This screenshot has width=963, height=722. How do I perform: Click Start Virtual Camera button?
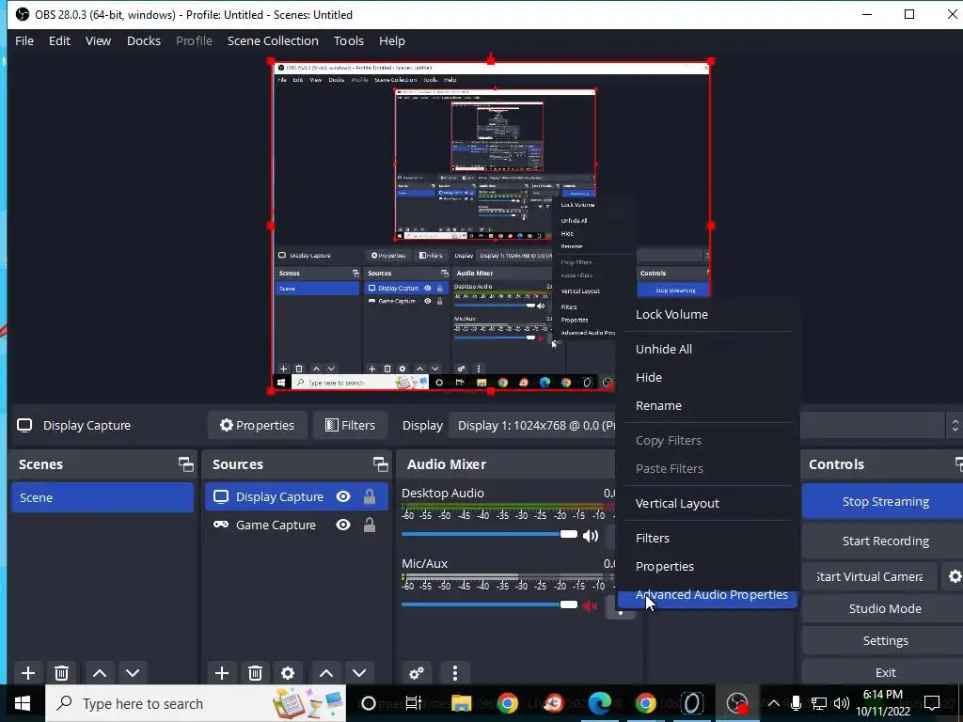point(870,576)
